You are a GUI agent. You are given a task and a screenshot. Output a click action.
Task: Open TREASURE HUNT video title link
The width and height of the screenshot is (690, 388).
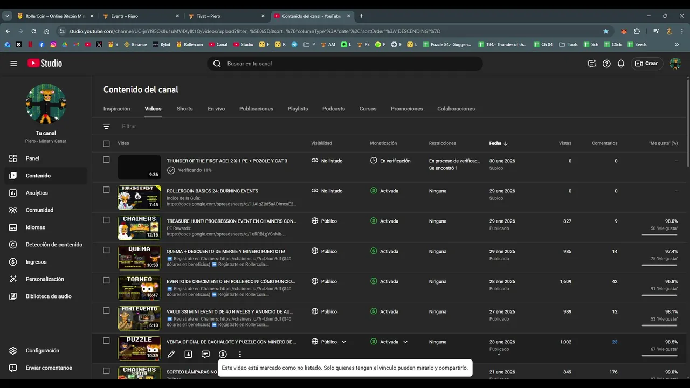[x=231, y=221]
